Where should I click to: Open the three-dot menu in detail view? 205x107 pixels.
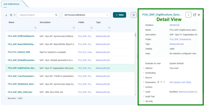pyautogui.click(x=188, y=15)
